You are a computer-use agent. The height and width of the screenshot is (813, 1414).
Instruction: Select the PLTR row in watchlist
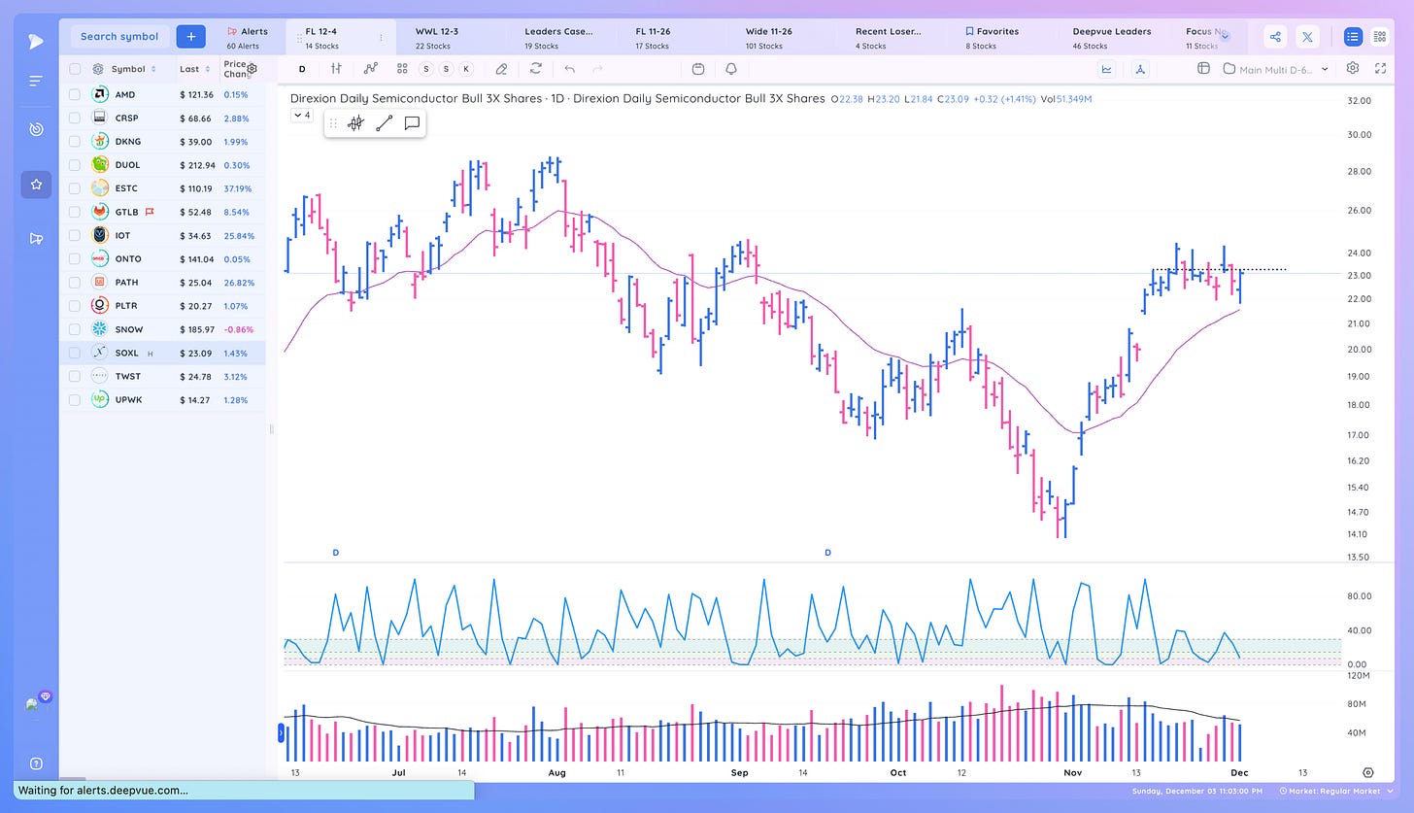pyautogui.click(x=162, y=306)
